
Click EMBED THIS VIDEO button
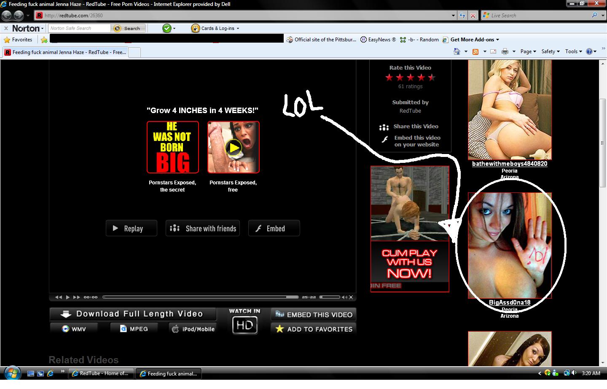(x=314, y=314)
